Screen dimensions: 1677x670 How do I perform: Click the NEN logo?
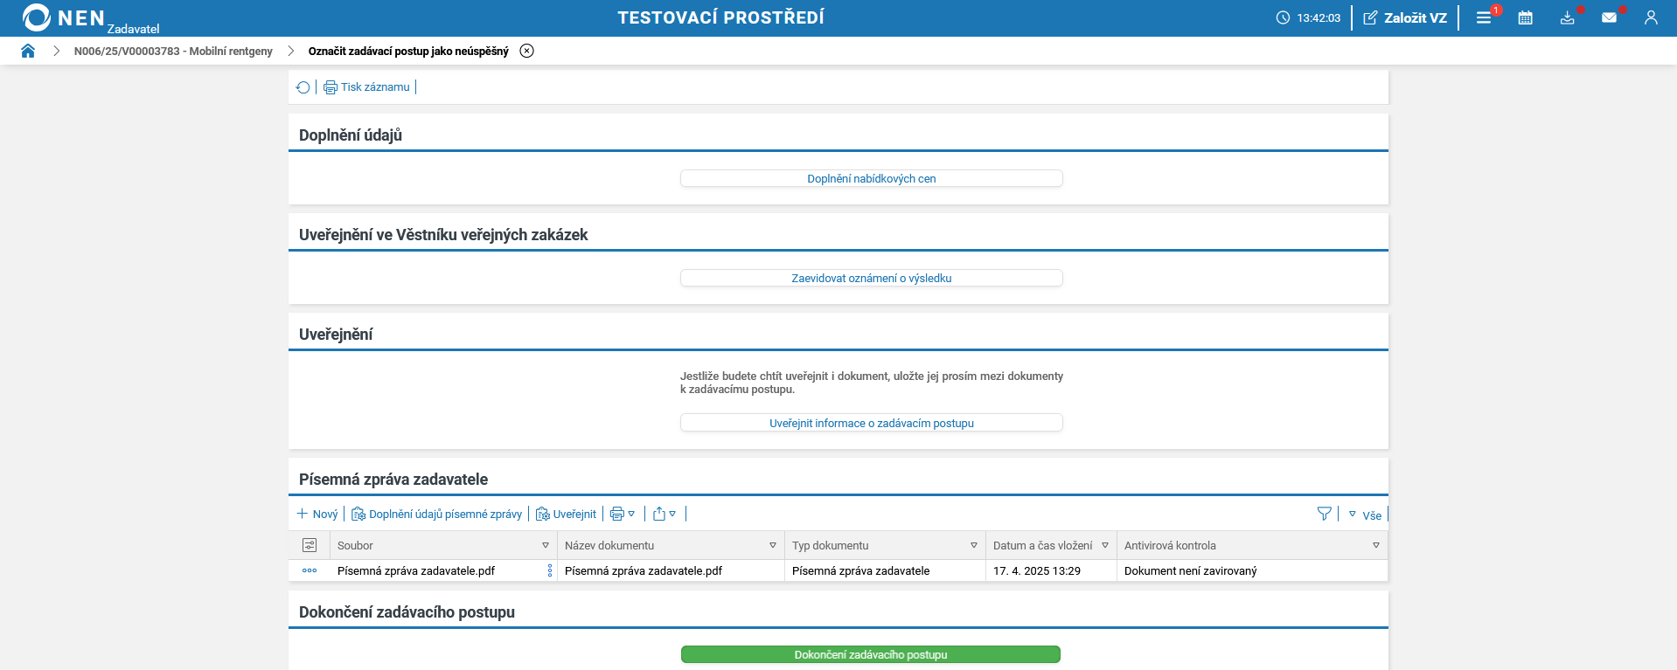pos(63,17)
